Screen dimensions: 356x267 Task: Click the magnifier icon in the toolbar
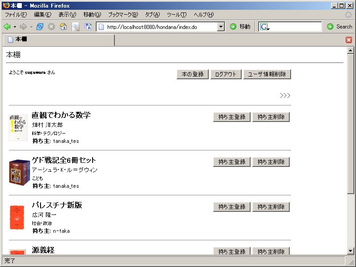[x=76, y=27]
